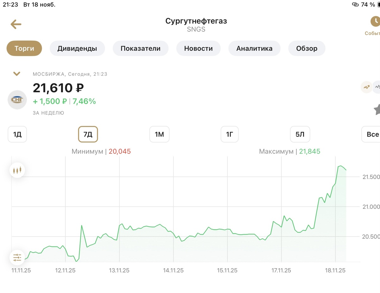Switch to candlestick chart view

(17, 170)
